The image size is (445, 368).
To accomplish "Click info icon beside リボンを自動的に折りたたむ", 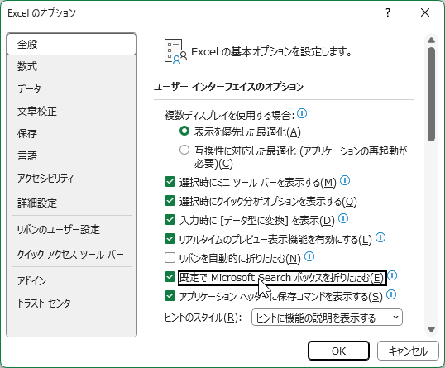I will coord(309,256).
